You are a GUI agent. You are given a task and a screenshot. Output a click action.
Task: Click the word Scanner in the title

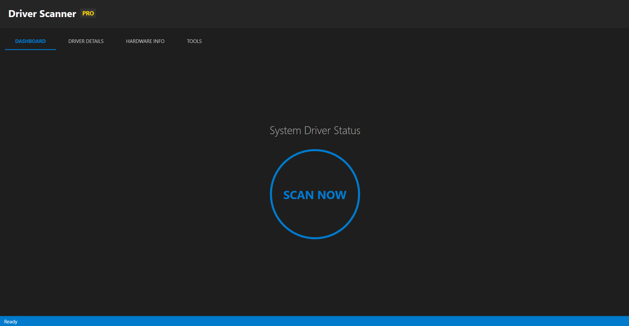tap(57, 14)
